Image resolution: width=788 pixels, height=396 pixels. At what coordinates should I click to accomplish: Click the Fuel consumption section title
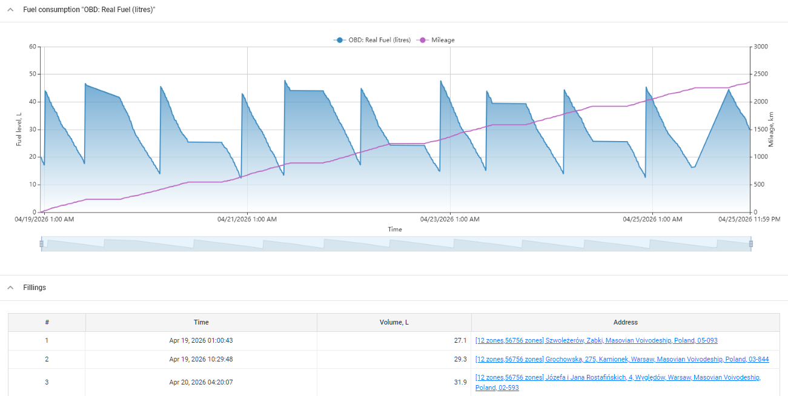coord(89,10)
